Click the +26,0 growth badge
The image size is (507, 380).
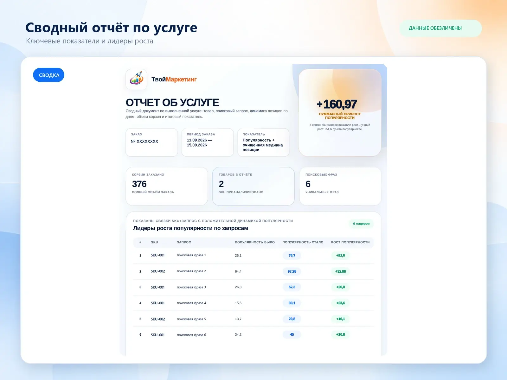click(341, 287)
